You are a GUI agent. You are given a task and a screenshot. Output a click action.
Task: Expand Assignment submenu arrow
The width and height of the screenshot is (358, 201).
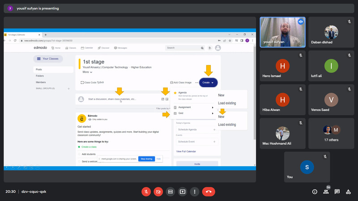(x=213, y=107)
